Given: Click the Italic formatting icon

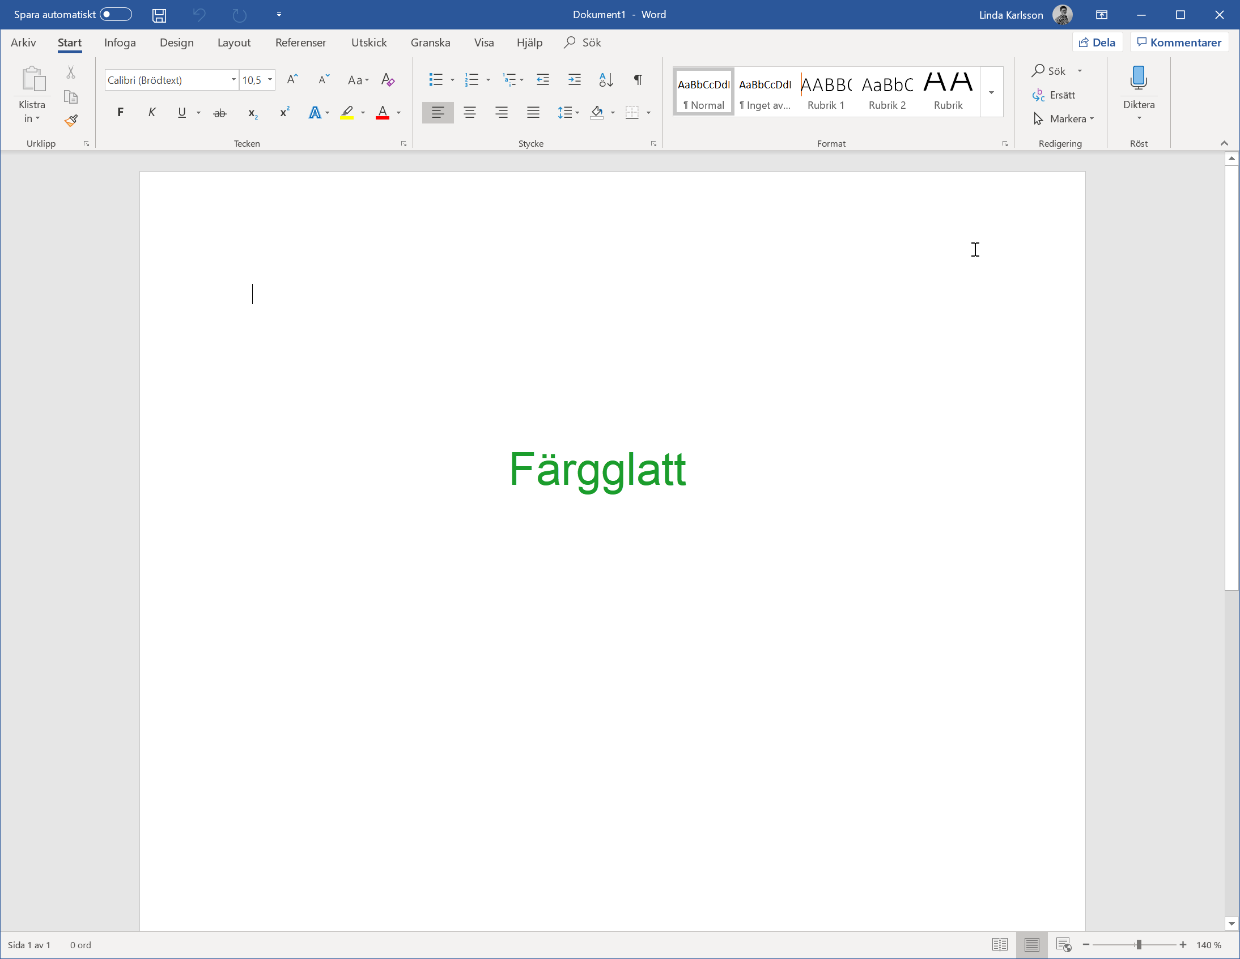Looking at the screenshot, I should (153, 113).
